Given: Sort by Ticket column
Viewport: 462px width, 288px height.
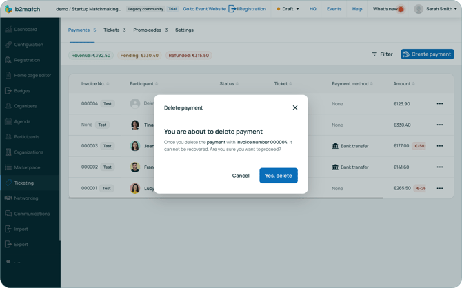Looking at the screenshot, I should pyautogui.click(x=283, y=83).
